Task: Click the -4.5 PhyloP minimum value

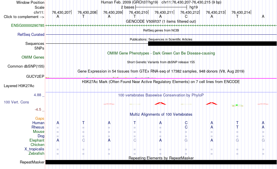Action: (x=38, y=110)
